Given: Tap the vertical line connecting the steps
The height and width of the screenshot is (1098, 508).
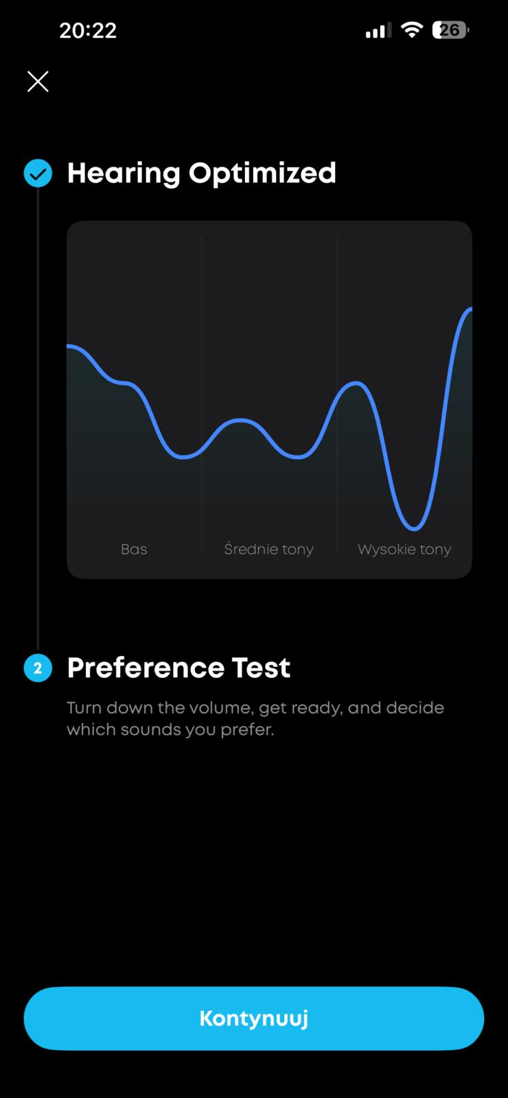Looking at the screenshot, I should click(x=38, y=419).
